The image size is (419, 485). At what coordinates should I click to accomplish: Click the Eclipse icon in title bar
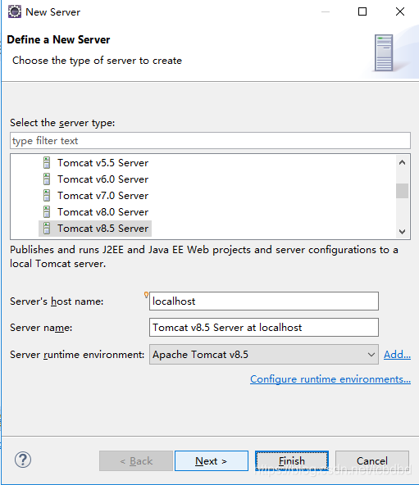(15, 11)
